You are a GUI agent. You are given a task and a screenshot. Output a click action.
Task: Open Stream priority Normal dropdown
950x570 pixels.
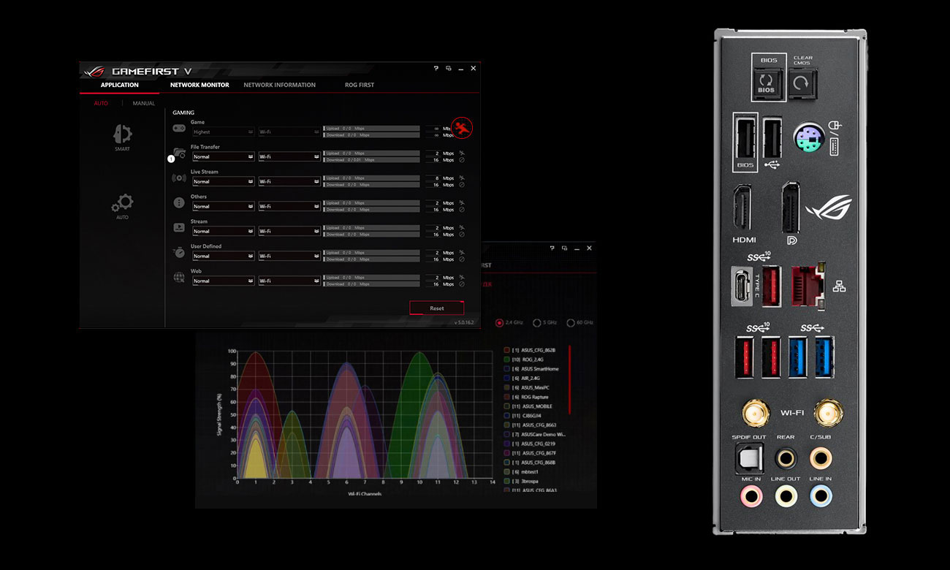click(x=223, y=231)
